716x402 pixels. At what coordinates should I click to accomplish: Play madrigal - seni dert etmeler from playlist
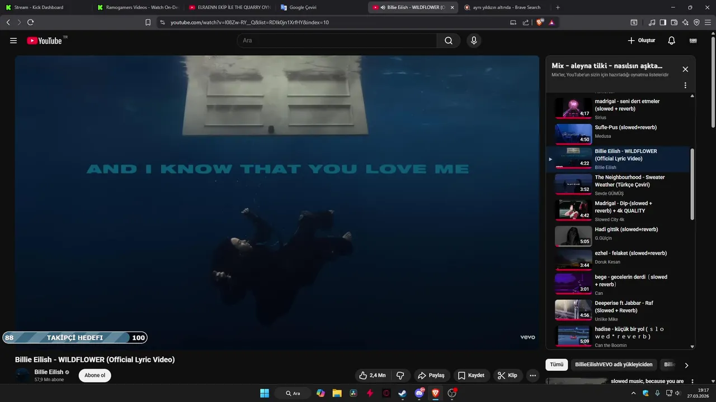point(618,108)
